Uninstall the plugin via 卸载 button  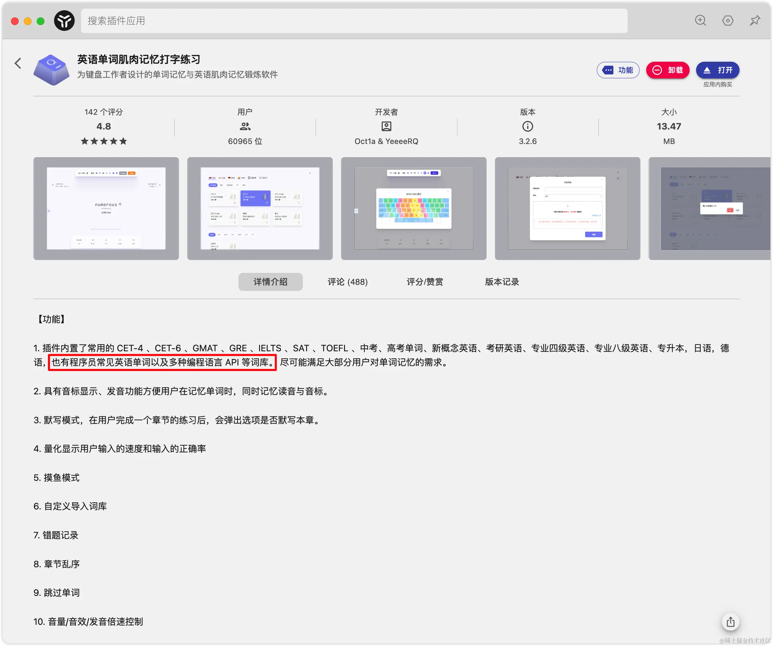[667, 70]
